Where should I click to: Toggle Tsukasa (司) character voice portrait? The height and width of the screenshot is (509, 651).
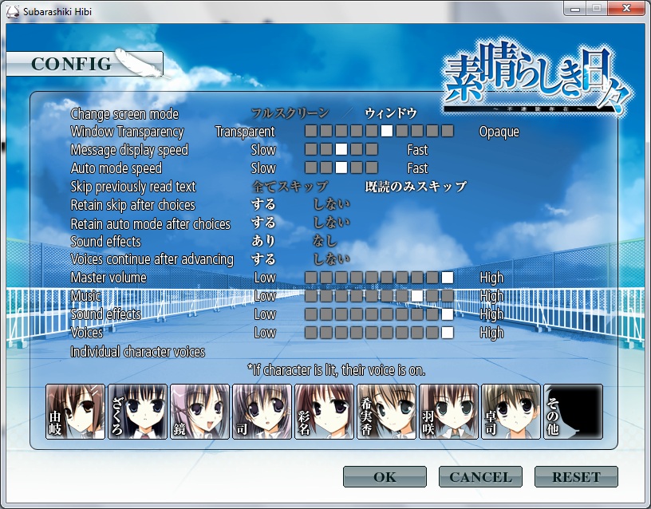coord(262,412)
